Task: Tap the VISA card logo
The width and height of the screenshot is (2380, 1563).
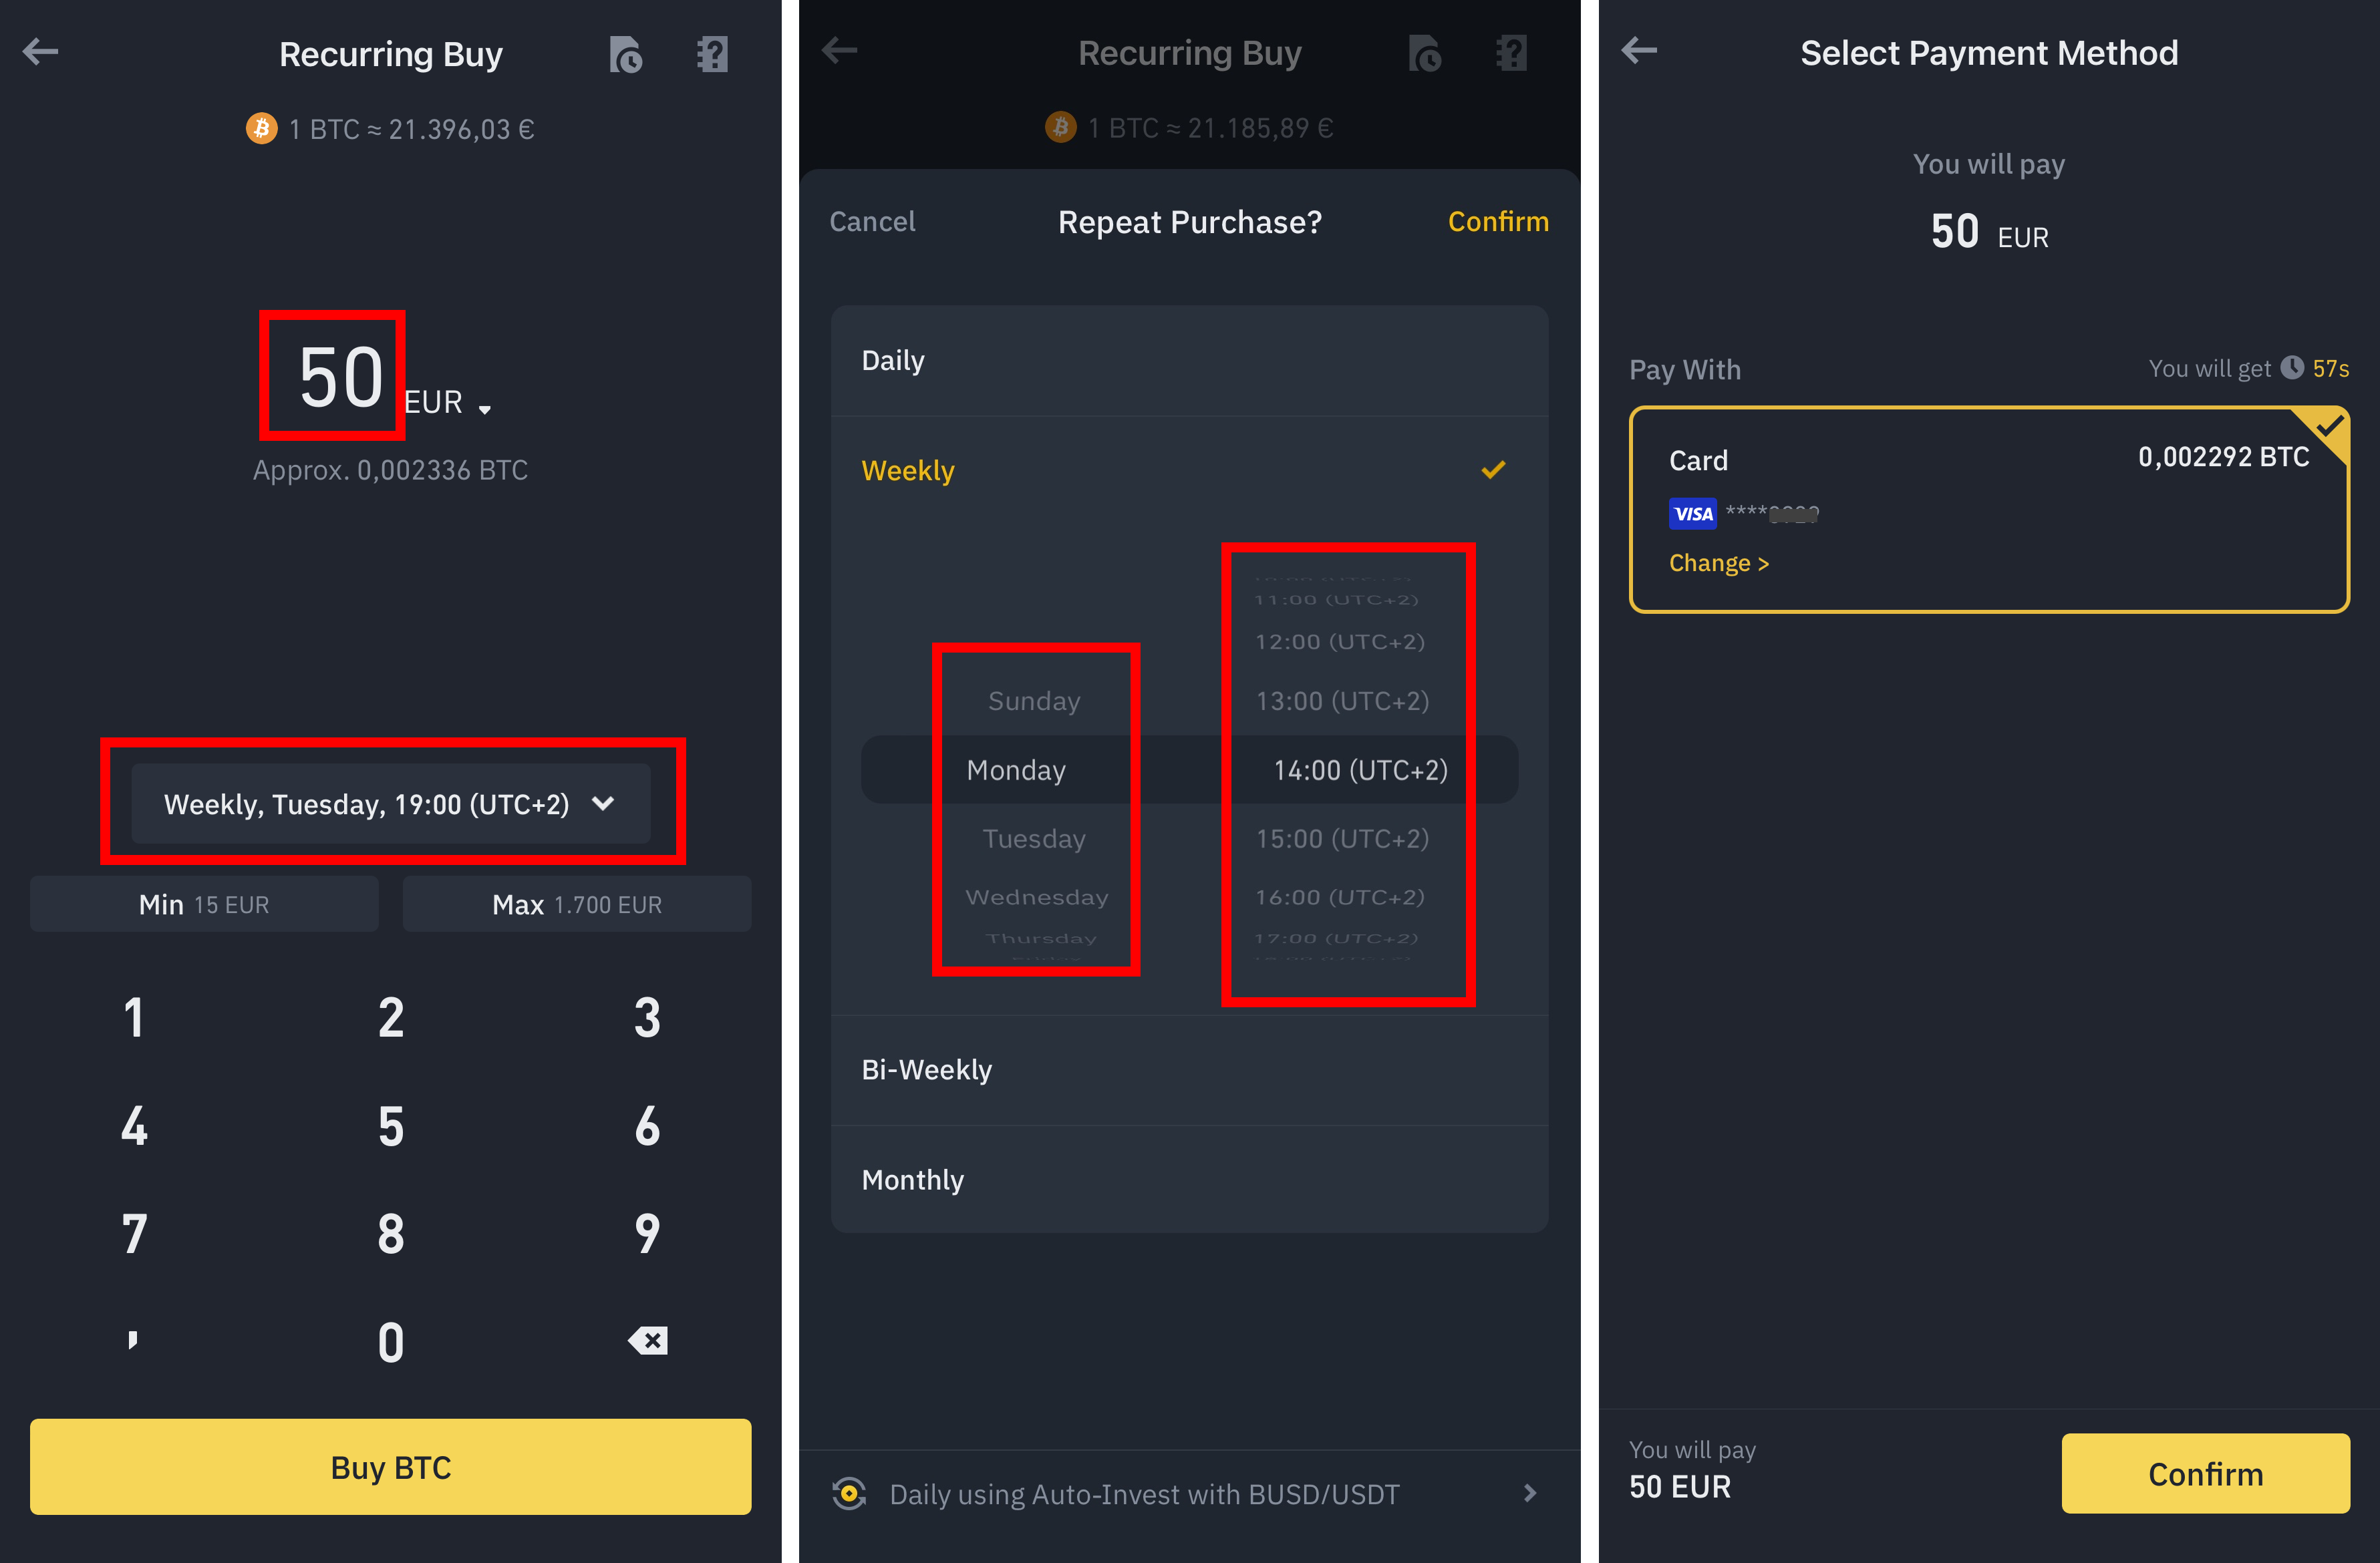Action: (1692, 514)
